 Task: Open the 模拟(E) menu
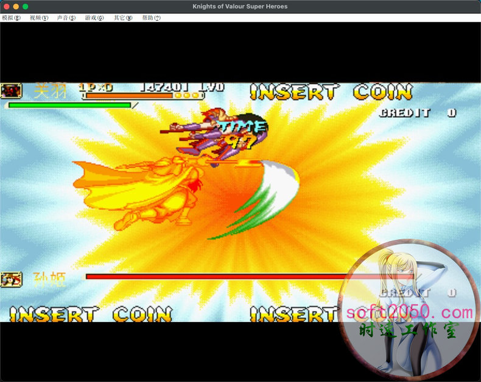pyautogui.click(x=11, y=18)
